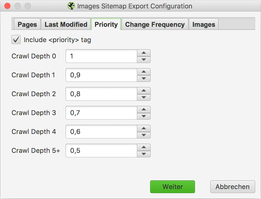Select the Priority tab

106,24
